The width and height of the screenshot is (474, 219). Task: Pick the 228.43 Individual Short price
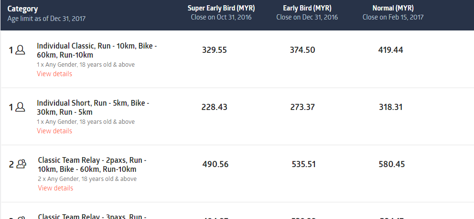[215, 107]
